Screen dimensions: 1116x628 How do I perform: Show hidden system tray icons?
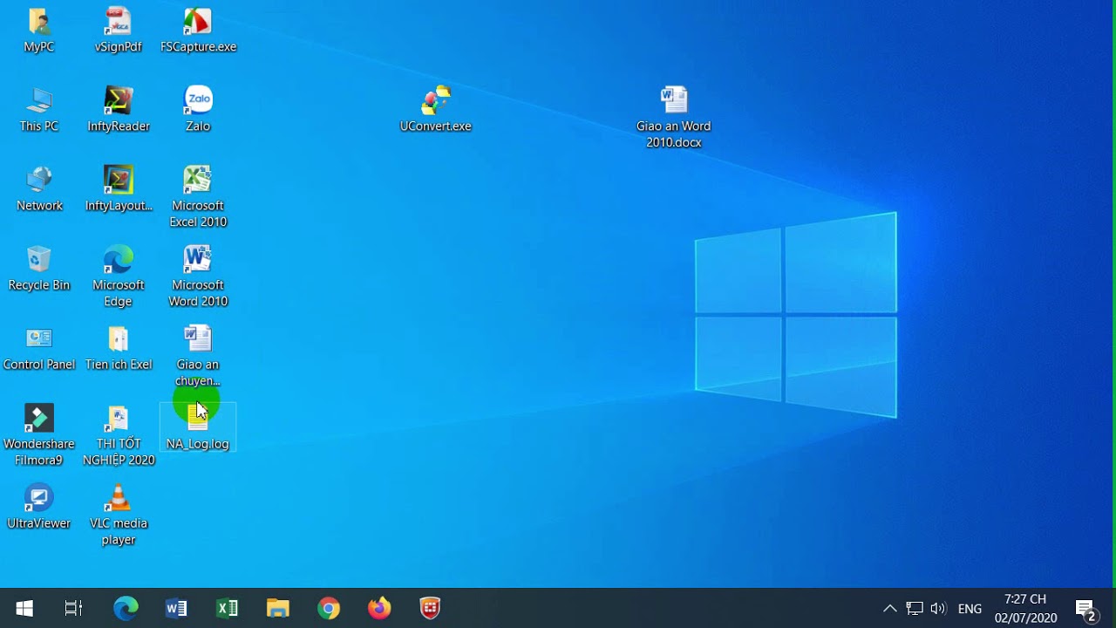pyautogui.click(x=889, y=608)
